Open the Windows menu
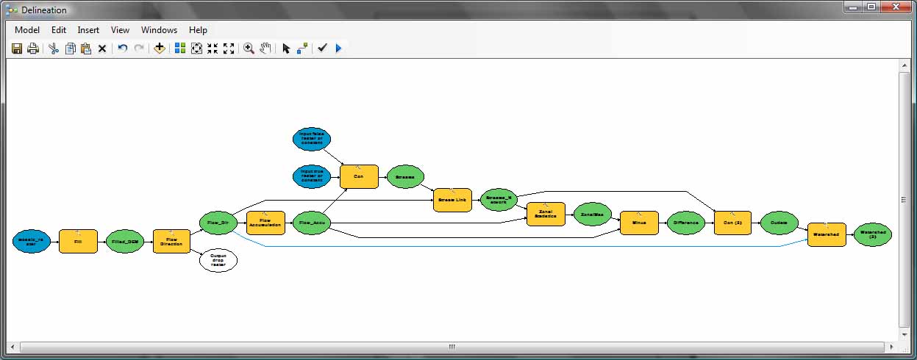This screenshot has width=917, height=360. (x=159, y=30)
